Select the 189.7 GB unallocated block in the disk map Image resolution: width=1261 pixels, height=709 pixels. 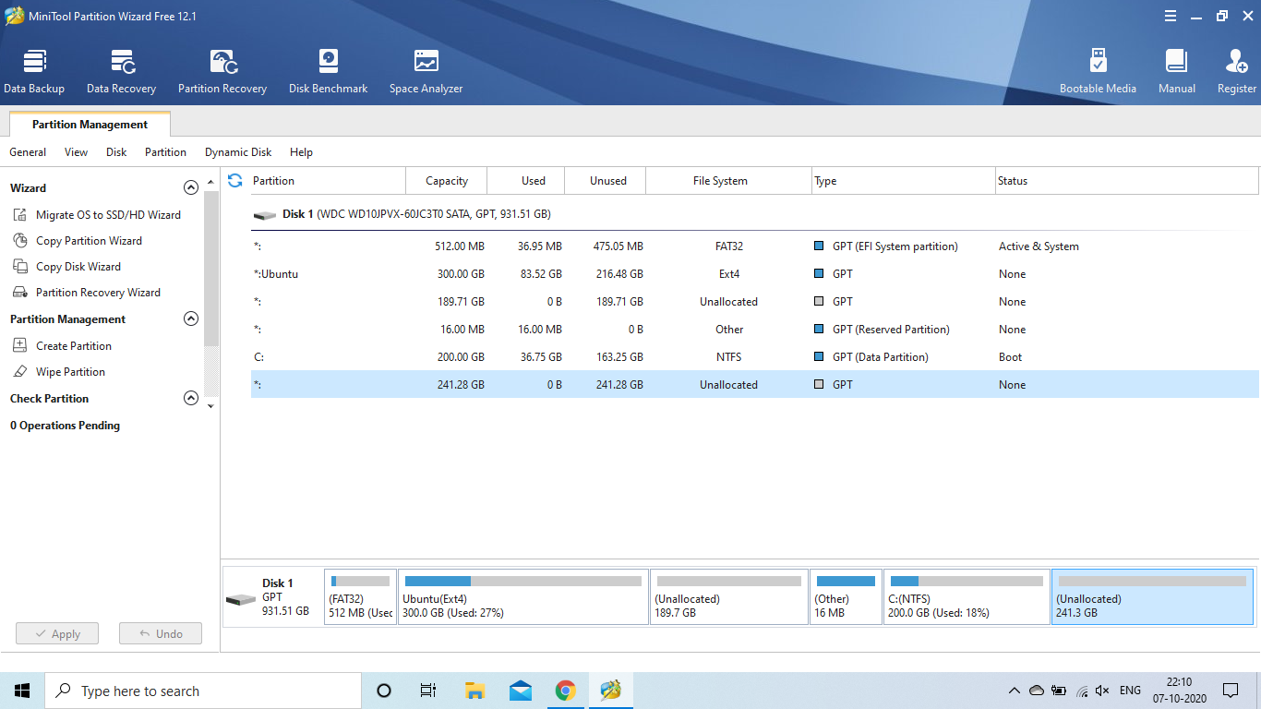[729, 597]
